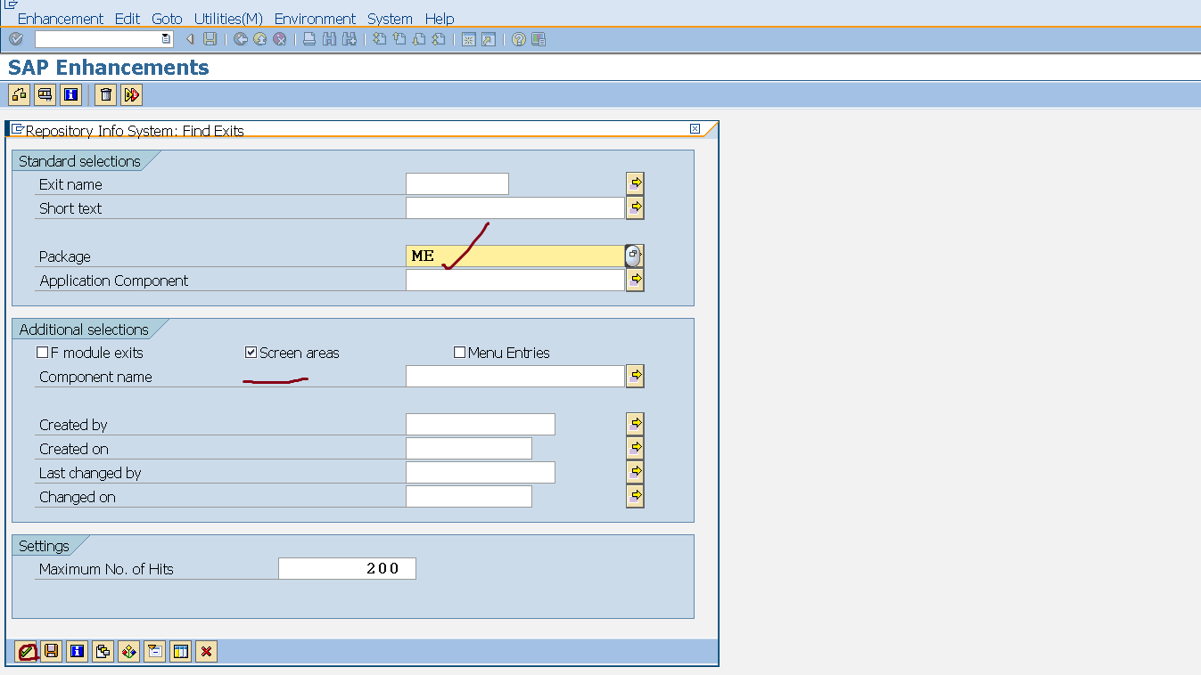The width and height of the screenshot is (1201, 675).
Task: Open the Environment menu
Action: point(315,18)
